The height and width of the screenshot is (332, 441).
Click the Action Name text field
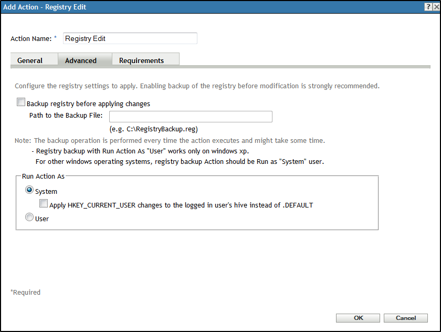(x=130, y=38)
